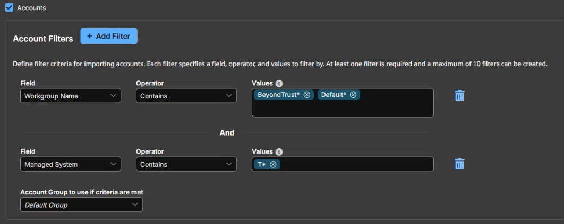Open first filter's Contains operator dropdown
This screenshot has width=564, height=224.
(x=186, y=96)
